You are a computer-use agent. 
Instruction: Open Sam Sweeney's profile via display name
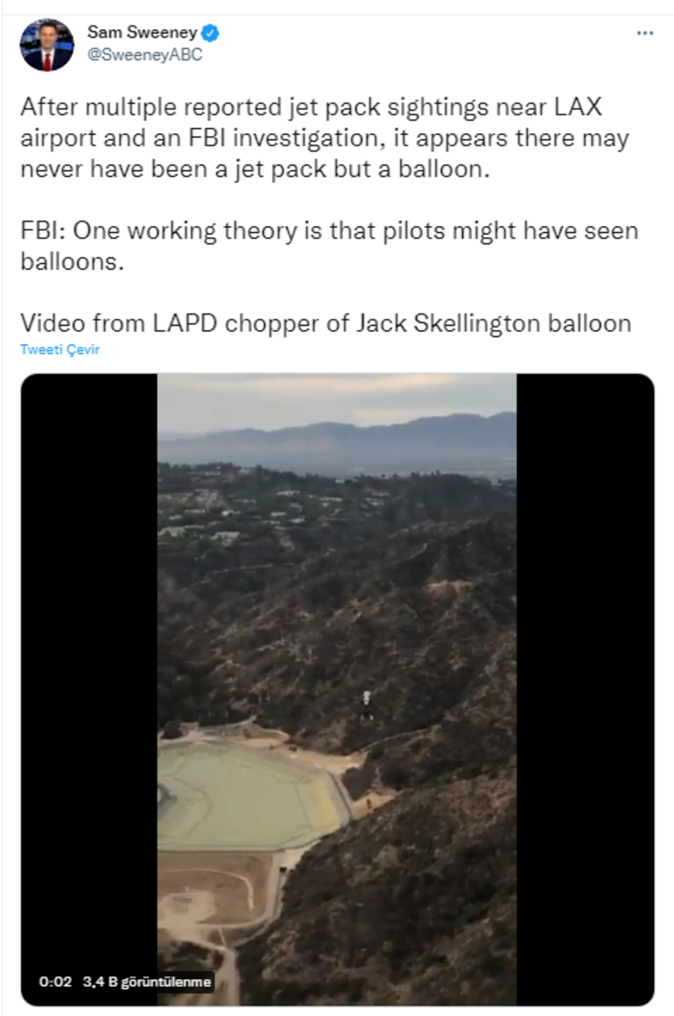click(x=142, y=33)
